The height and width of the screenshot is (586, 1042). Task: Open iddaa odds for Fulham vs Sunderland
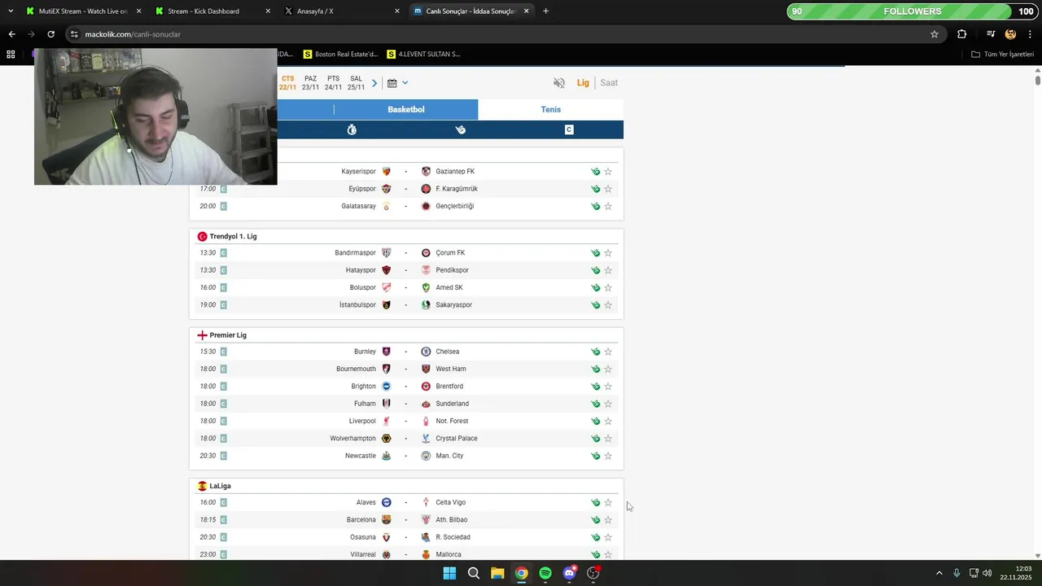[x=596, y=404]
